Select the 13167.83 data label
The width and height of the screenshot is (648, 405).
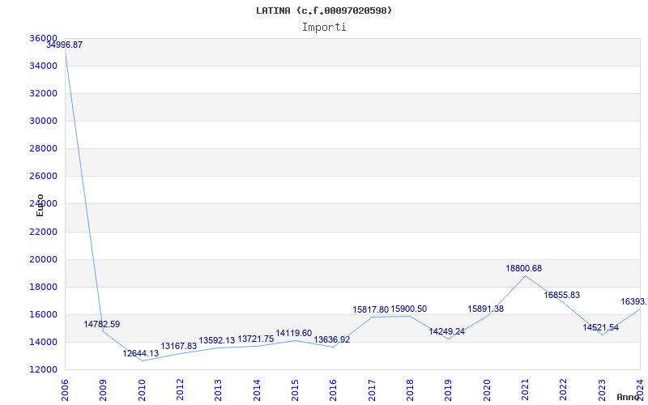pos(178,347)
